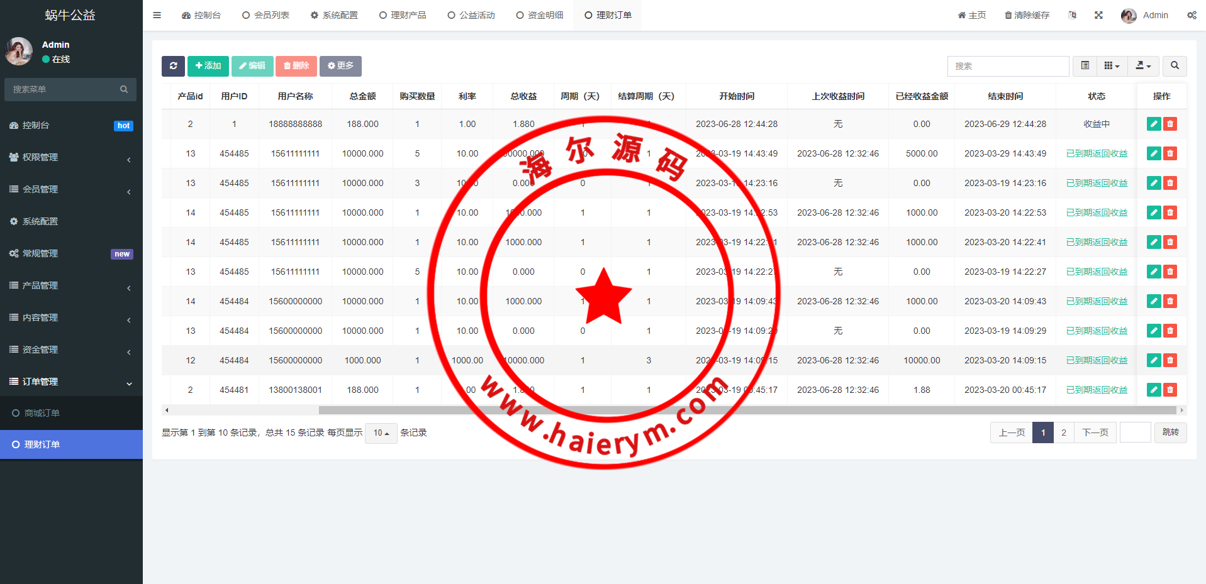This screenshot has width=1206, height=584.
Task: Click the magnifier search icon button
Action: pos(1175,66)
